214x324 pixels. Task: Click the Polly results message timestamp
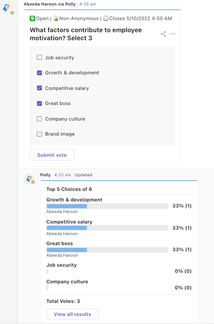tap(62, 175)
